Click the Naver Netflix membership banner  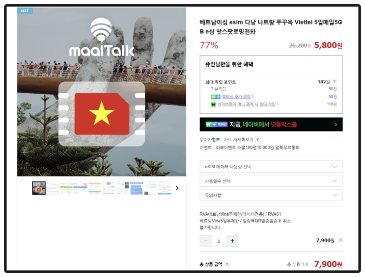[x=271, y=125]
